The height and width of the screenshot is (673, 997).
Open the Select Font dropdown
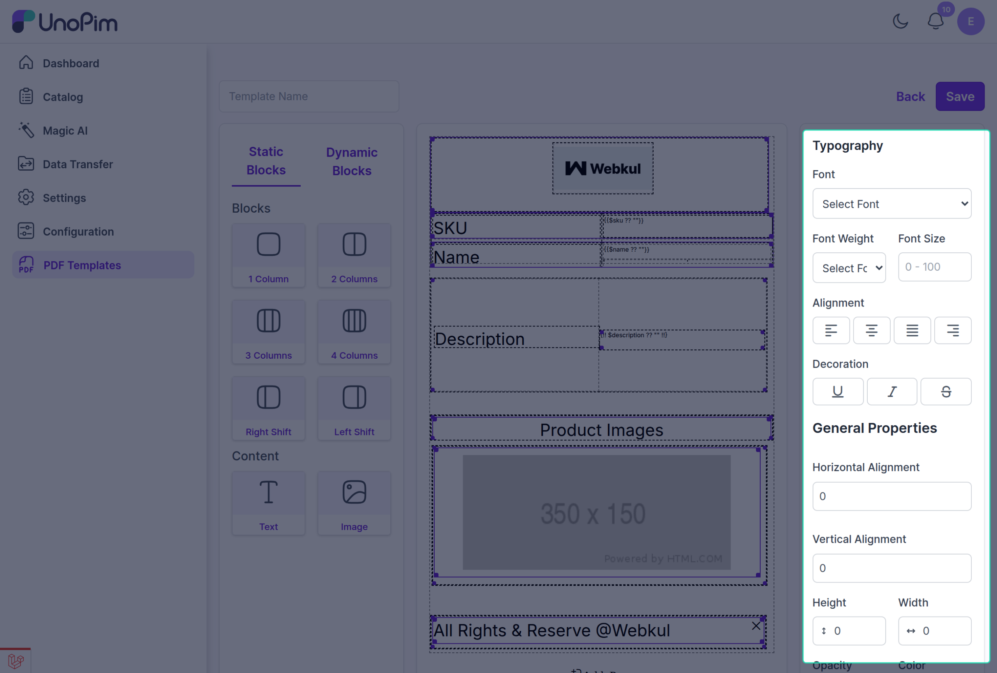tap(891, 203)
